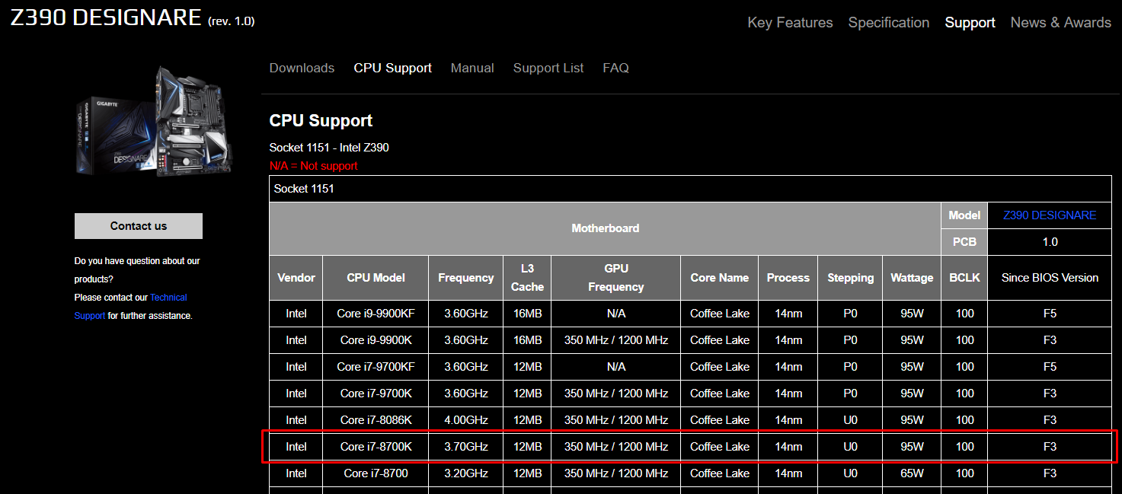The image size is (1122, 494).
Task: Click the red 'N/A = Not support' note
Action: click(313, 166)
